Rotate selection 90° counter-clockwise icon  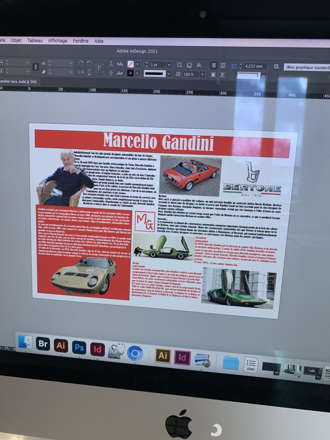coord(89,63)
